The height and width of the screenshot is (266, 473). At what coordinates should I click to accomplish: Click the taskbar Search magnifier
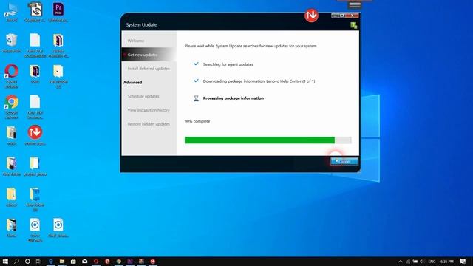click(x=16, y=261)
